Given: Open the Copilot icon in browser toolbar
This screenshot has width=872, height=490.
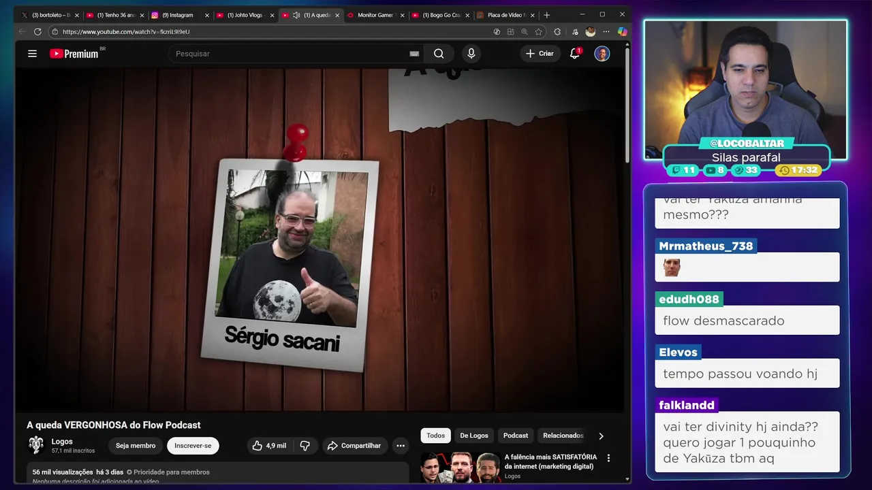Looking at the screenshot, I should pos(622,31).
